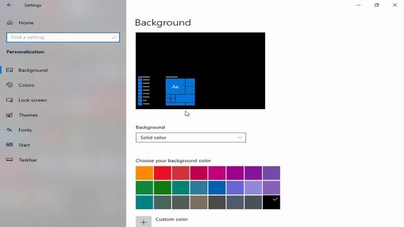Viewport: 404px width, 227px height.
Task: Click the Taskbar bar icon
Action: [9, 160]
